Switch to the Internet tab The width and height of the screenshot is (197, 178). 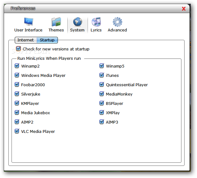(x=26, y=40)
